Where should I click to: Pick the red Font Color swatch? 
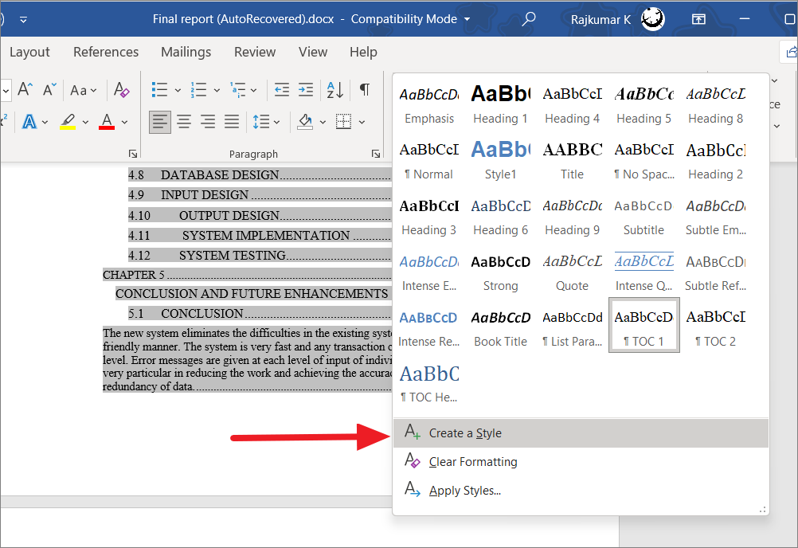pyautogui.click(x=106, y=120)
